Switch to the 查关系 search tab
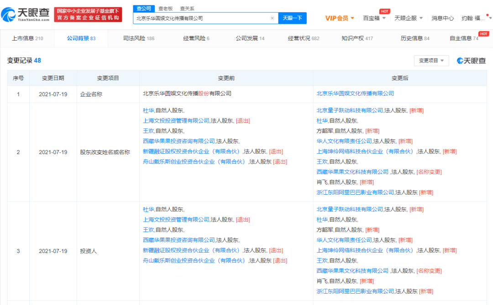 (187, 8)
